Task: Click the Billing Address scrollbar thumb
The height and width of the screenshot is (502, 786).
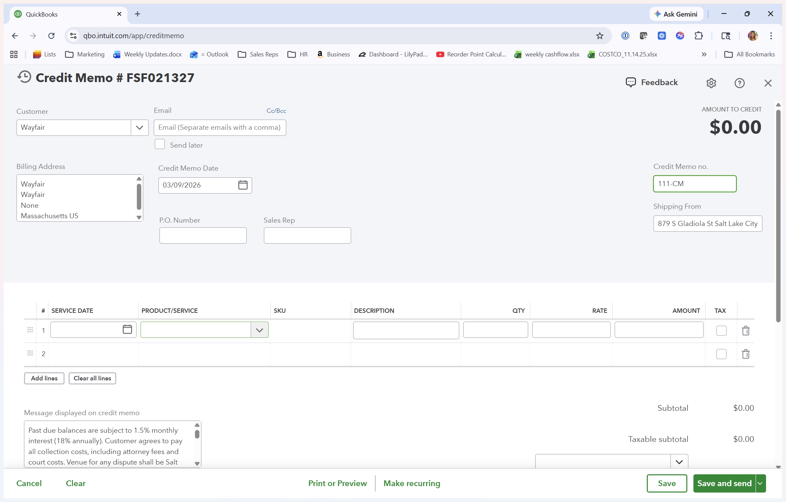Action: pos(139,196)
